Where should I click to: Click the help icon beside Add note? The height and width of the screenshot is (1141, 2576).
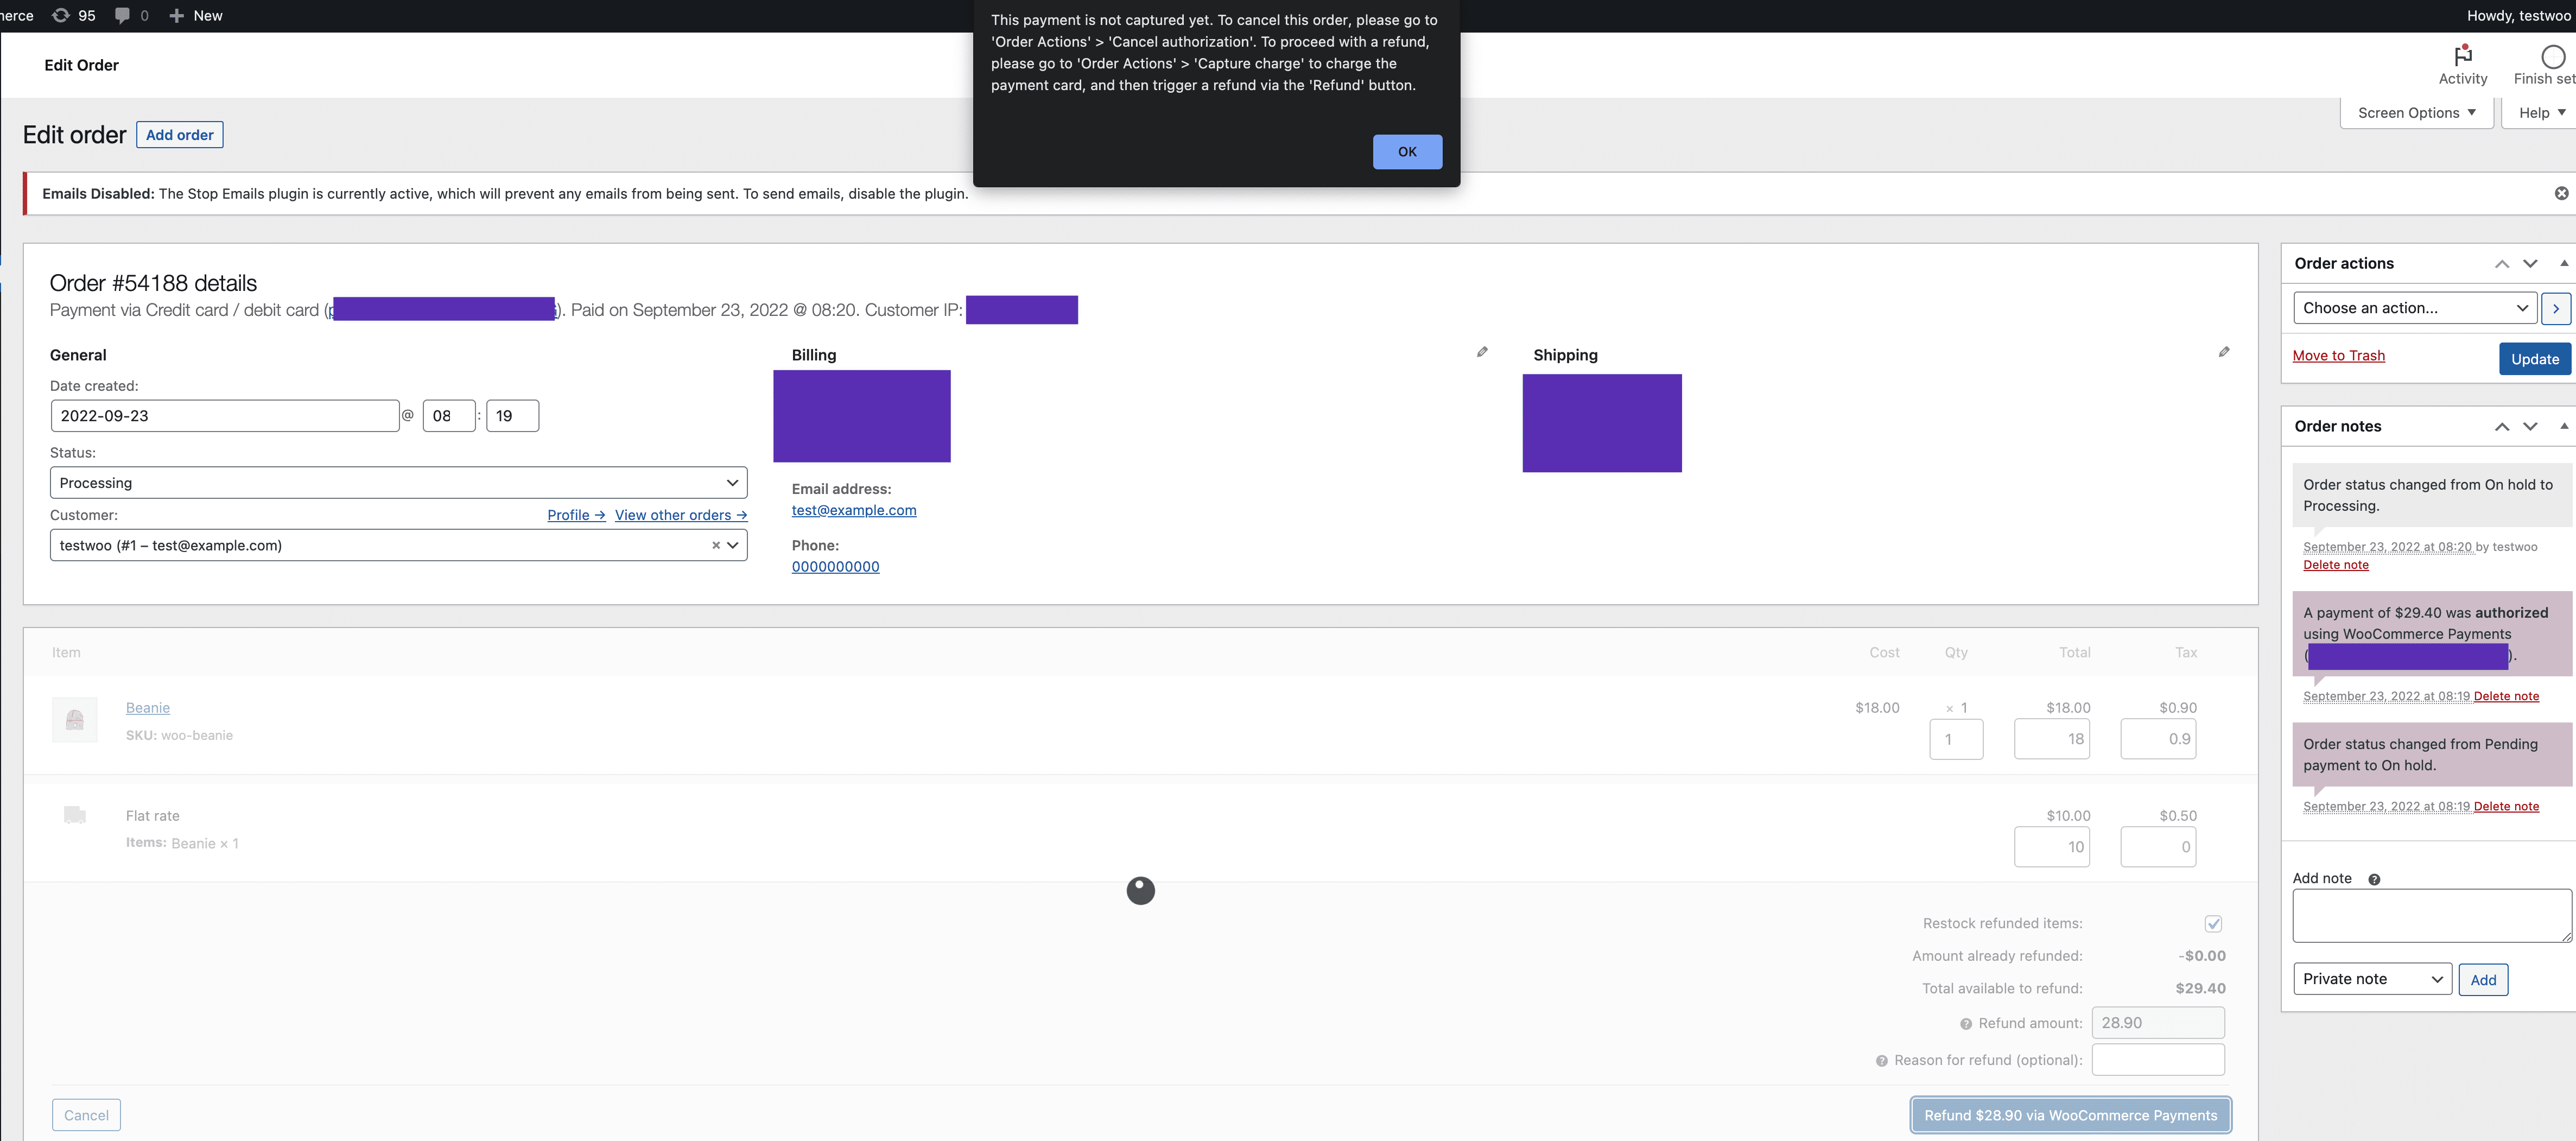(x=2375, y=879)
